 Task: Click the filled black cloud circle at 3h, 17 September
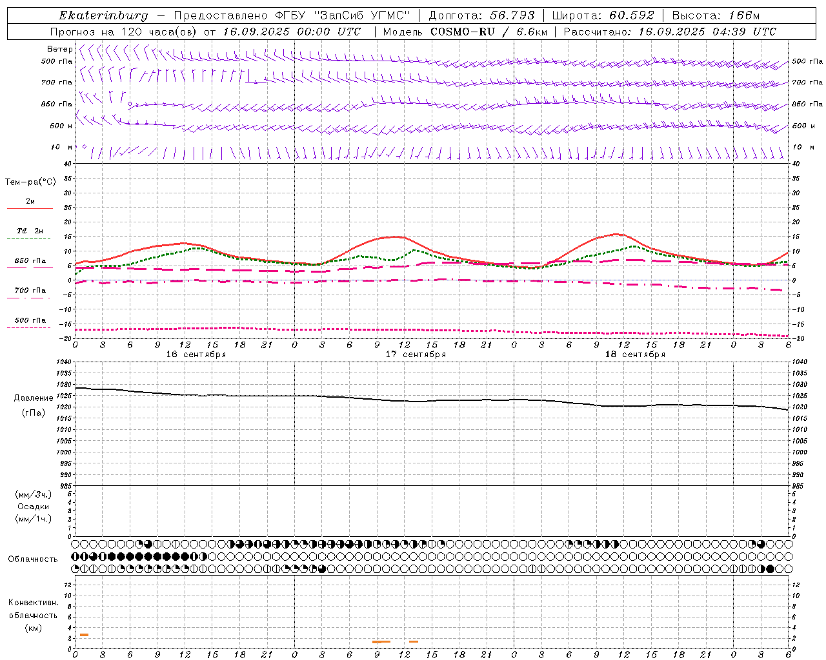coord(323,568)
